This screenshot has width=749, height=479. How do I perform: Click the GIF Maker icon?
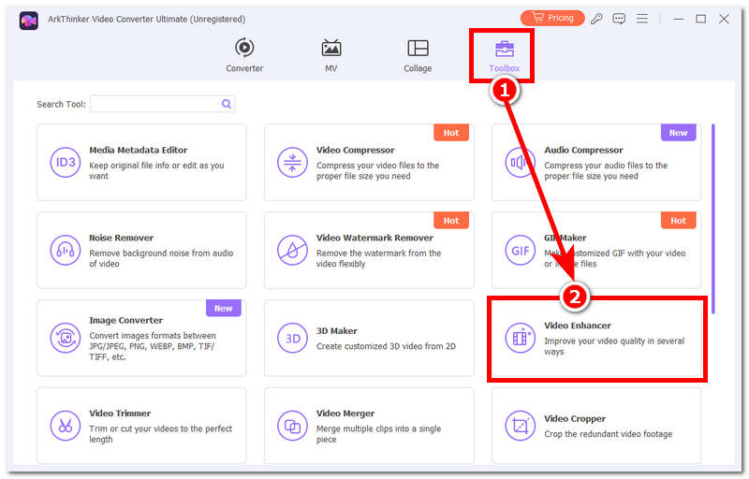[x=520, y=250]
